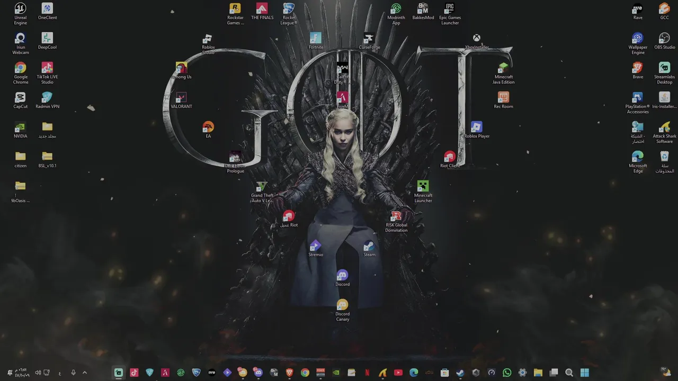Open the Rec Room shortcut
678x381 pixels.
point(503,100)
